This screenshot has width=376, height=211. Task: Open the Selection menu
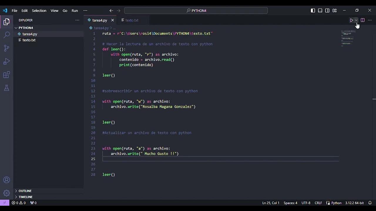pyautogui.click(x=39, y=11)
